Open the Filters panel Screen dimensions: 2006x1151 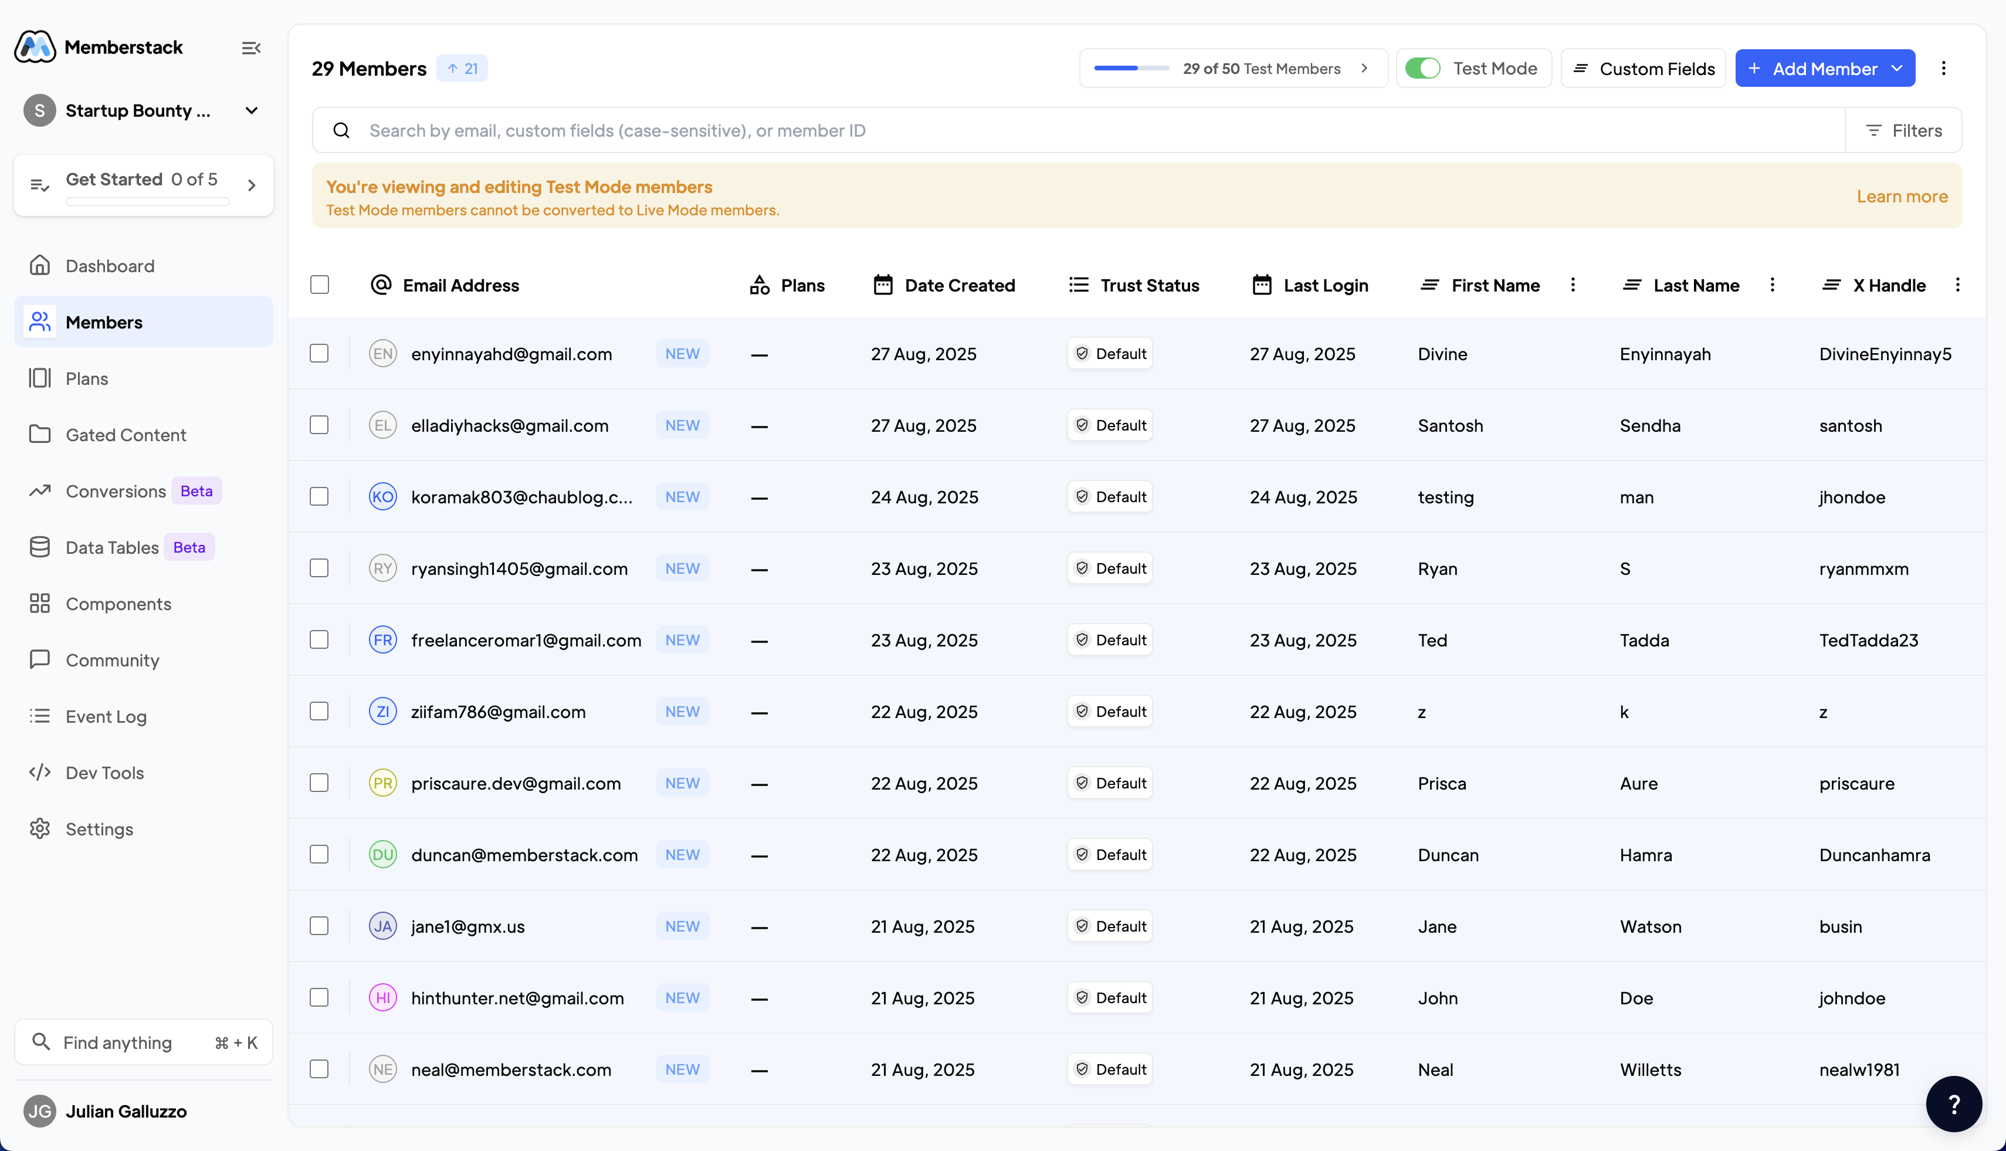1904,130
